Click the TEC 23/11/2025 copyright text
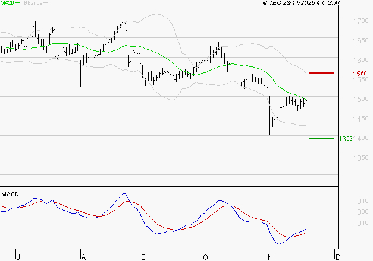Screen dimensions: 373x261 tap(302, 3)
